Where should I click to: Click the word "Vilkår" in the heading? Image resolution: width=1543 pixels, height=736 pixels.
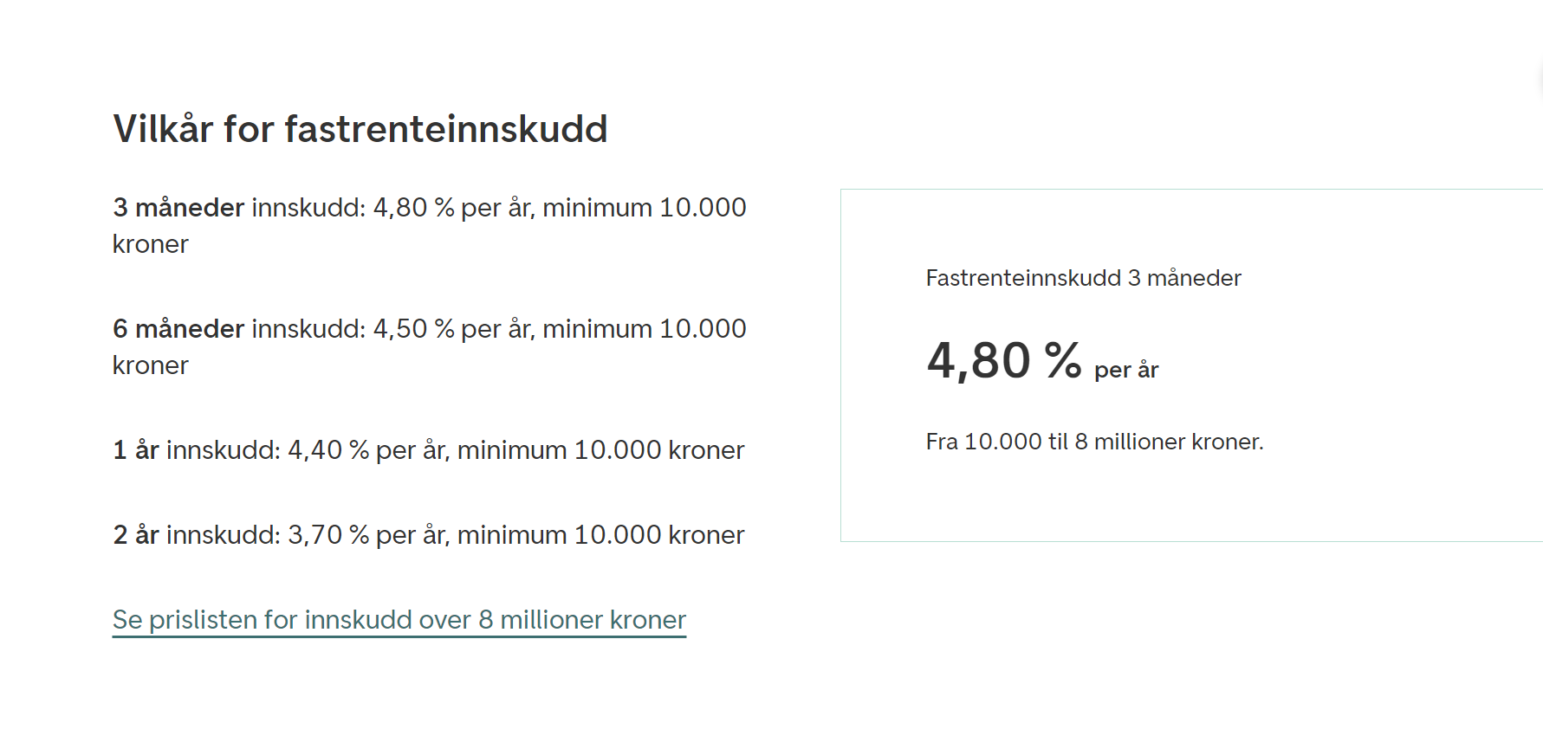point(163,129)
